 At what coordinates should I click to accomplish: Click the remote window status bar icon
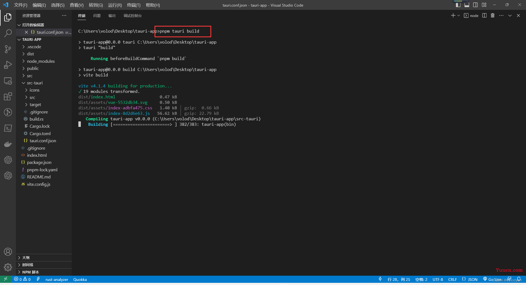point(5,279)
